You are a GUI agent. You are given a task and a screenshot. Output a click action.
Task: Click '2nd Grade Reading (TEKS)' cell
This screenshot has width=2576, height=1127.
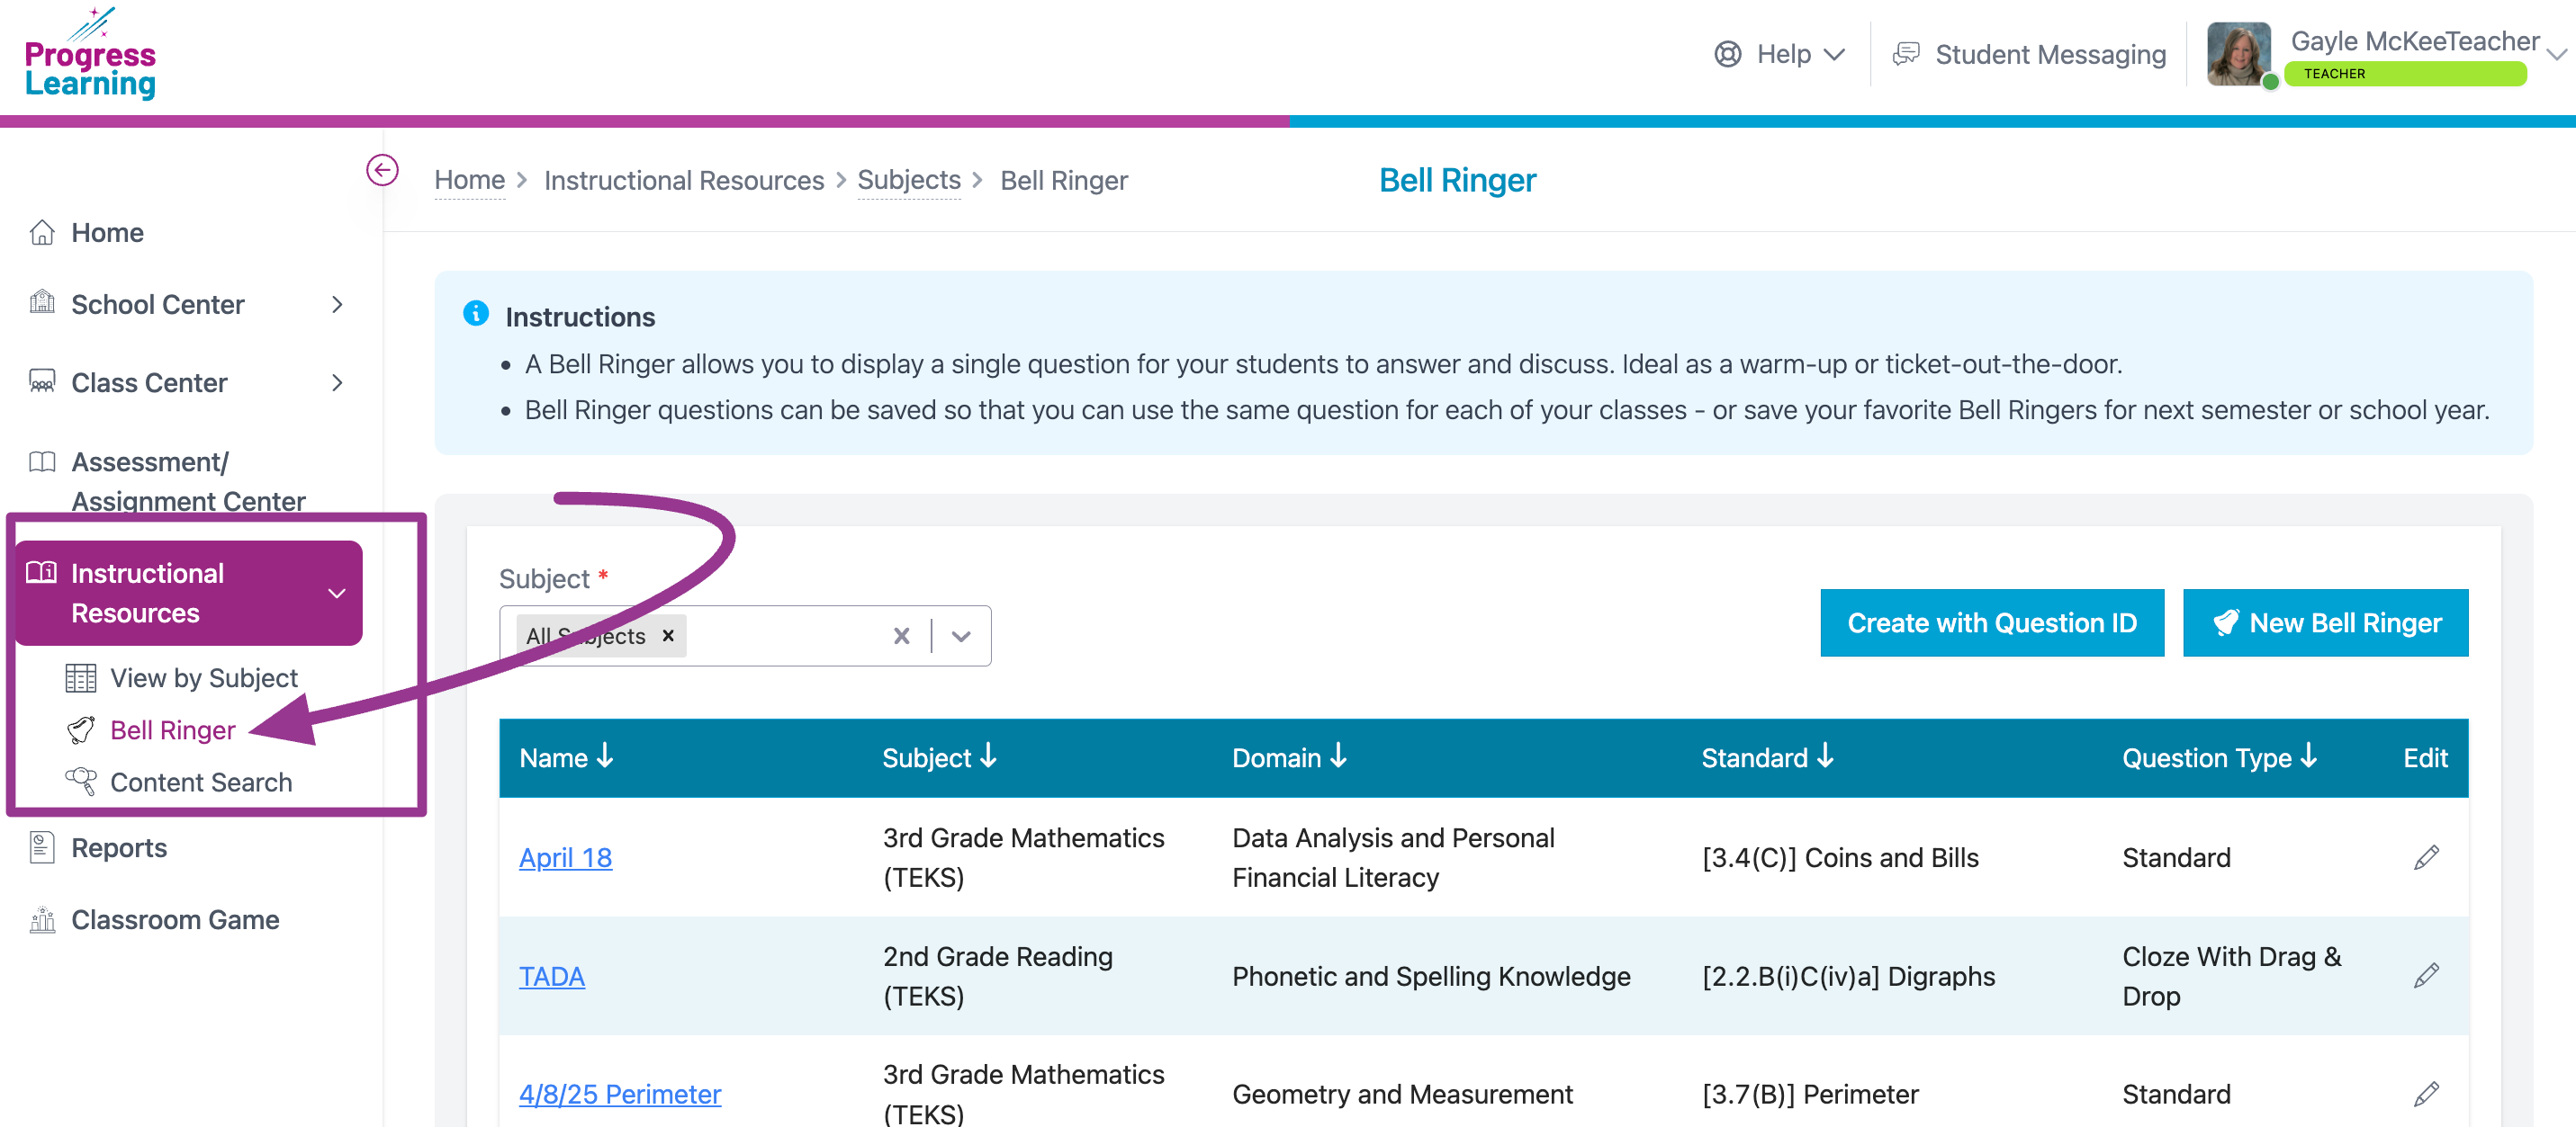(x=997, y=976)
